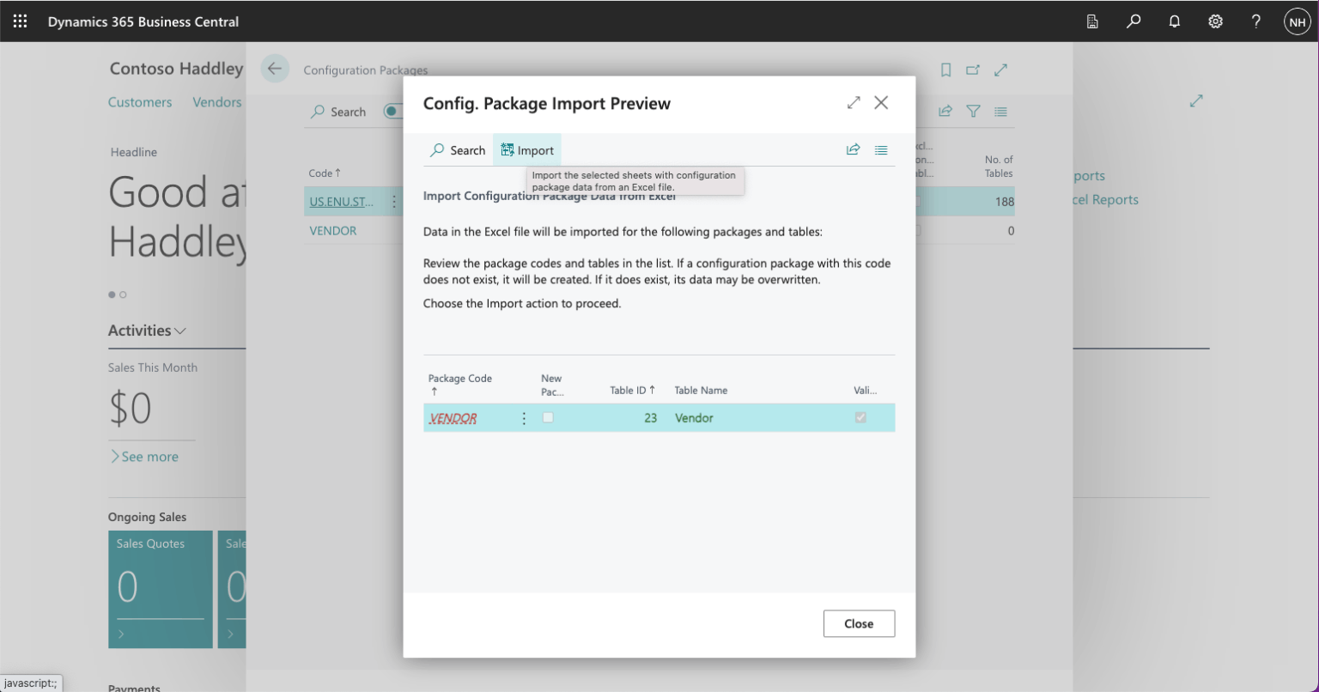Viewport: 1319px width, 692px height.
Task: Click the Dynamics 365 Business Central title
Action: [143, 21]
